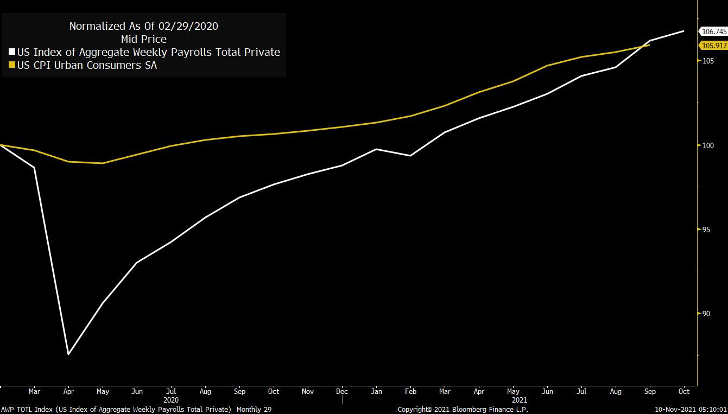Click the 95 tick on the Y-axis
This screenshot has height=414, width=728.
click(x=707, y=230)
